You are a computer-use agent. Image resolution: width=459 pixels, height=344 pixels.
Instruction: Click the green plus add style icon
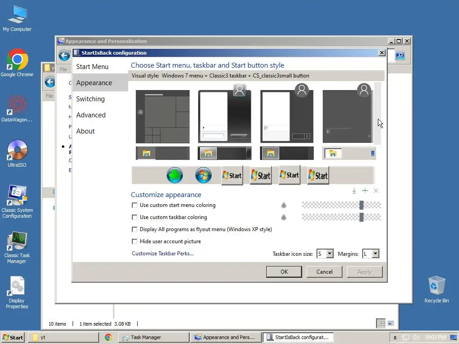tap(365, 191)
